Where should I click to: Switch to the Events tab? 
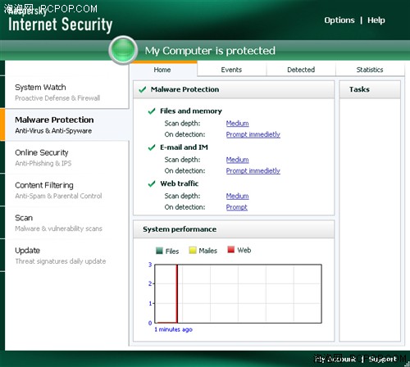tap(231, 70)
